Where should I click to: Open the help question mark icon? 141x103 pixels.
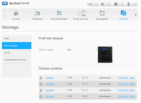click(116, 4)
